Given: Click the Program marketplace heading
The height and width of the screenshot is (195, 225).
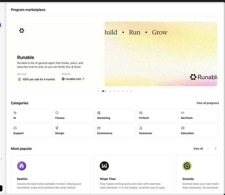Looking at the screenshot, I should [x=28, y=10].
